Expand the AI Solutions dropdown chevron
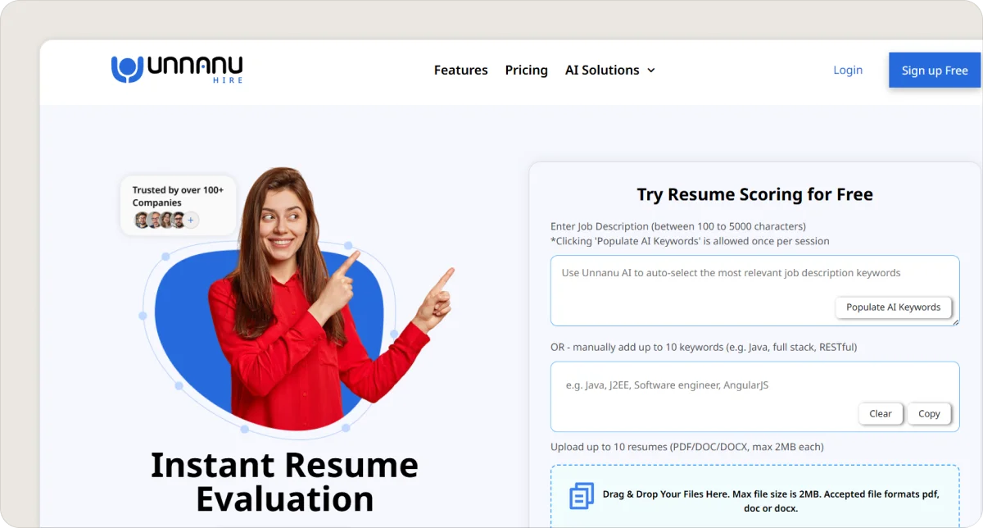983x528 pixels. pos(651,71)
